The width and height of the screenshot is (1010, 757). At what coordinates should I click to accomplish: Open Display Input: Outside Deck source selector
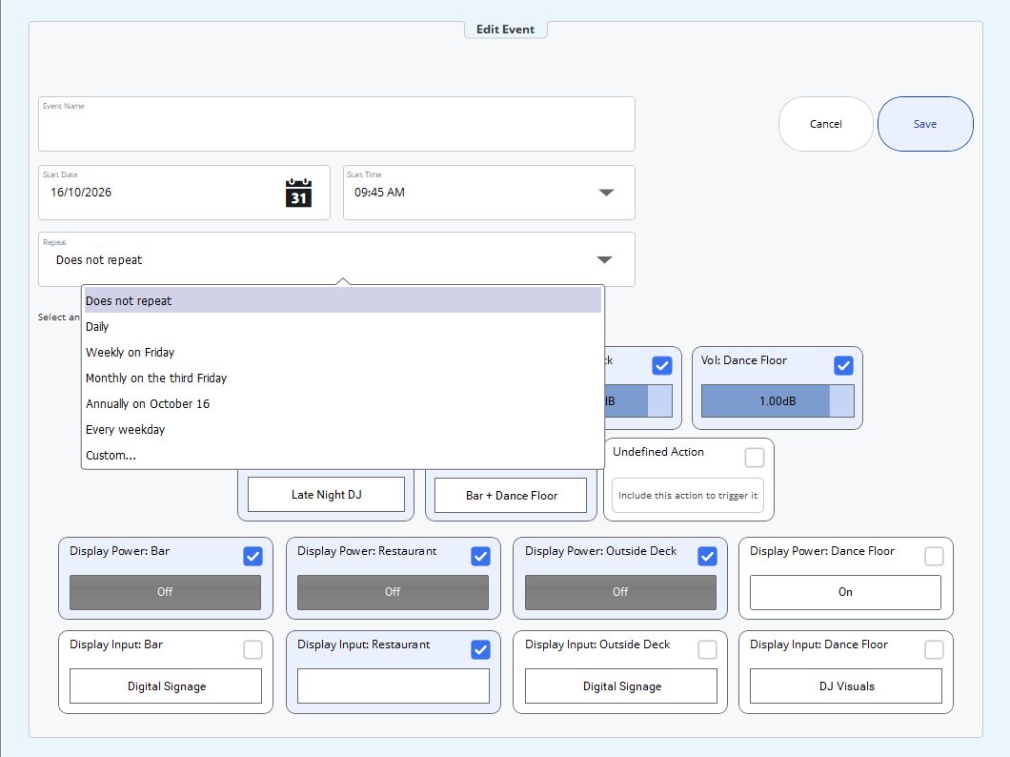tap(621, 686)
